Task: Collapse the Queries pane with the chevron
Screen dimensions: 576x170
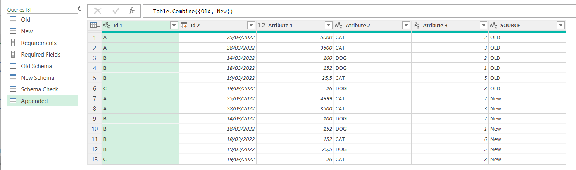Action: [79, 9]
